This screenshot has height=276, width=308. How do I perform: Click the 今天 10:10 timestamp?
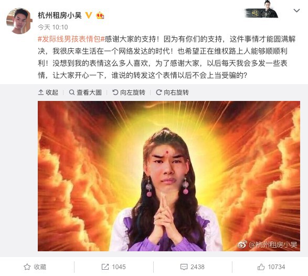click(x=53, y=27)
